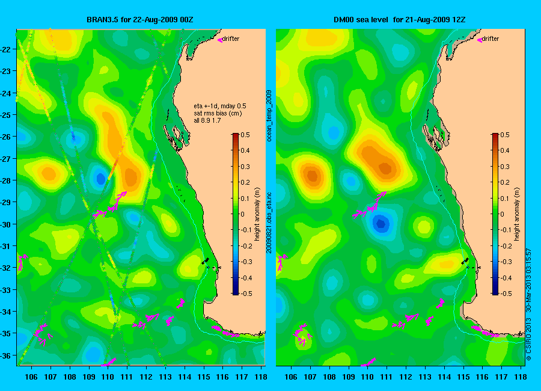Screen dimensions: 541x391
Task: Click longitude label 110 under the BRAN3.5 map
Action: 108,377
